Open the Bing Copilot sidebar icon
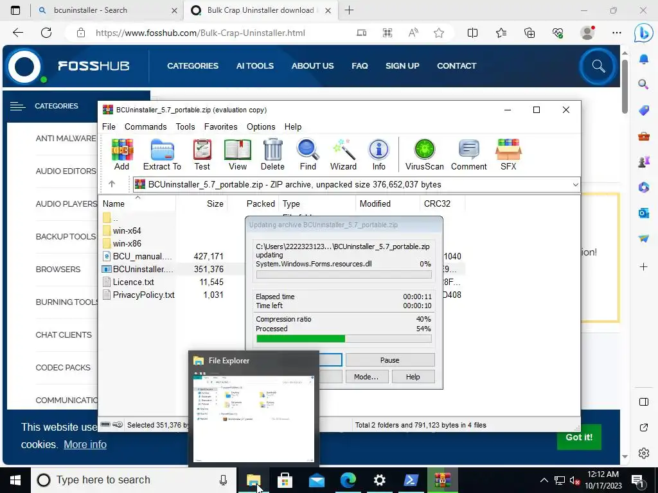Screen dimensions: 658x493 tap(643, 33)
